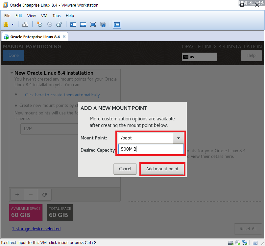The width and height of the screenshot is (265, 246).
Task: Click the Mount Point text field /boot
Action: [146, 138]
